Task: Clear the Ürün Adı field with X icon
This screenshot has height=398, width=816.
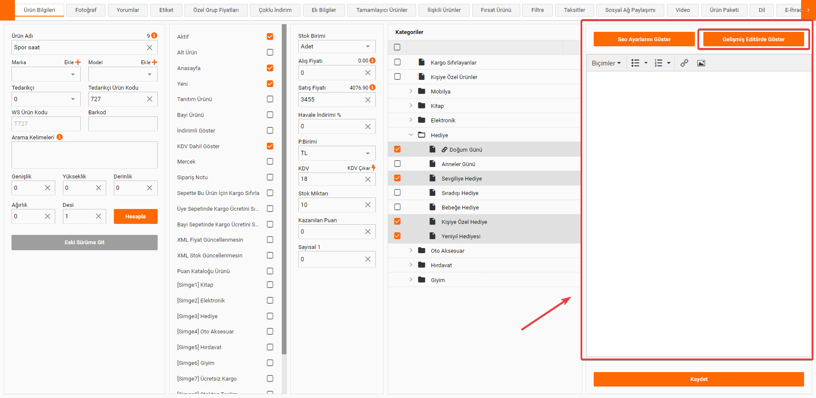Action: (x=150, y=48)
